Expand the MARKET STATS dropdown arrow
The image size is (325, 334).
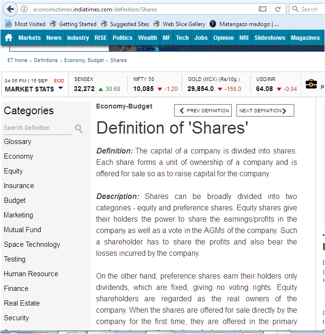pos(61,88)
